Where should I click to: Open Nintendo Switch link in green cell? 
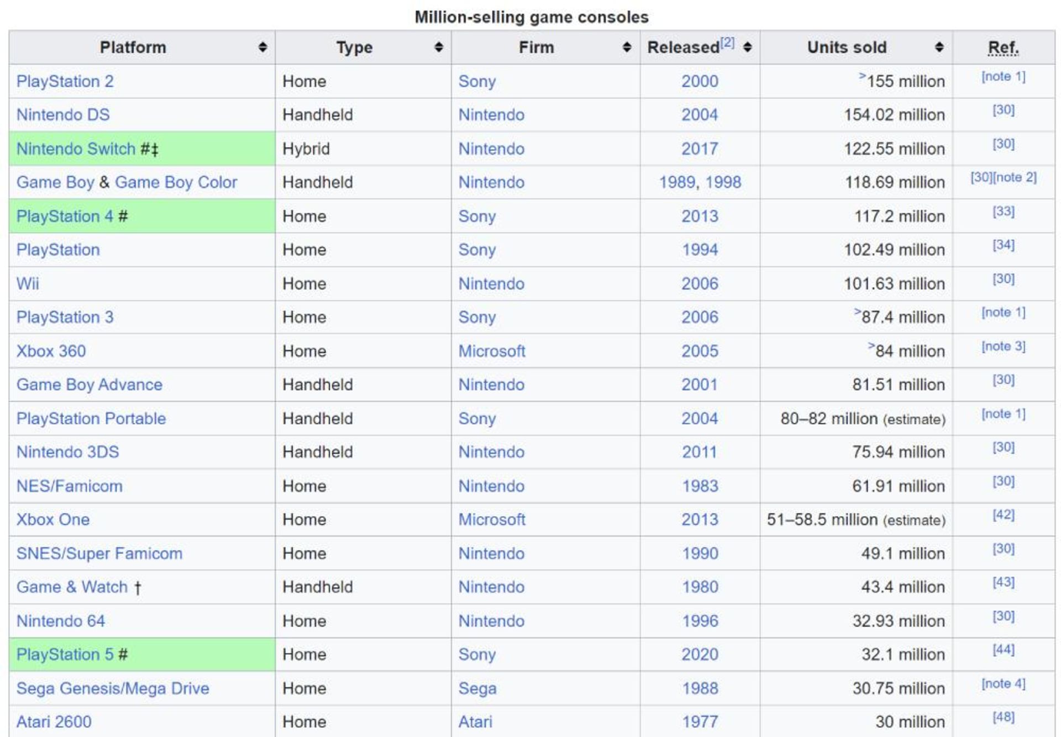(x=76, y=149)
